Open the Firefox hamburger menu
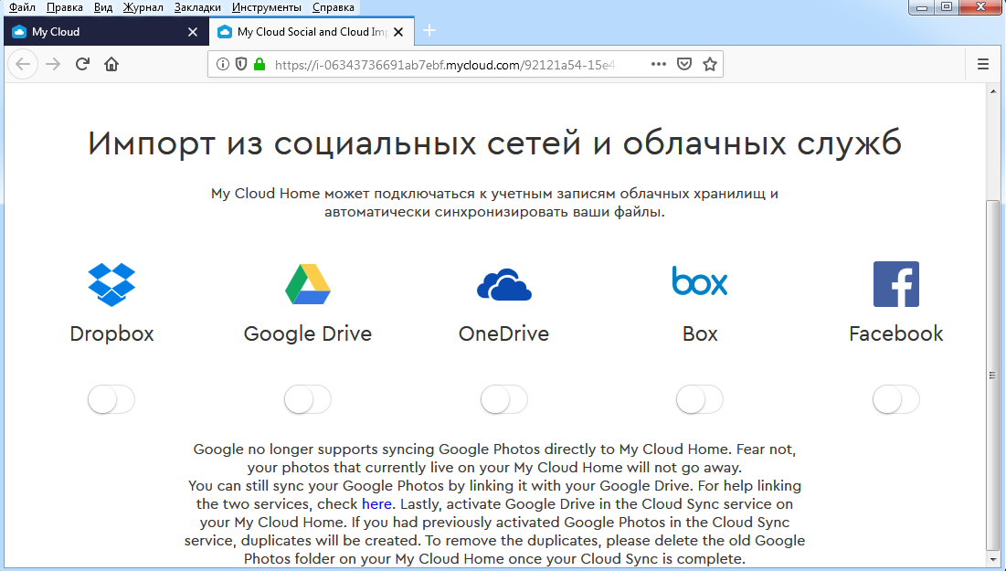The image size is (1006, 571). coord(983,65)
